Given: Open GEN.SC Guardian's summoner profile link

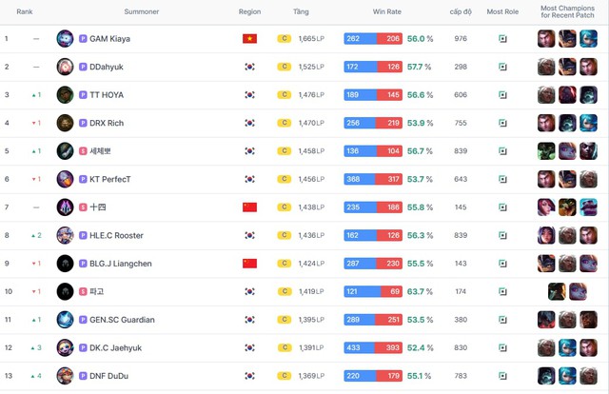Looking at the screenshot, I should (122, 320).
